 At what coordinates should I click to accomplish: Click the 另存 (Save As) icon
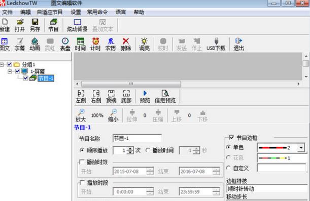pyautogui.click(x=35, y=25)
